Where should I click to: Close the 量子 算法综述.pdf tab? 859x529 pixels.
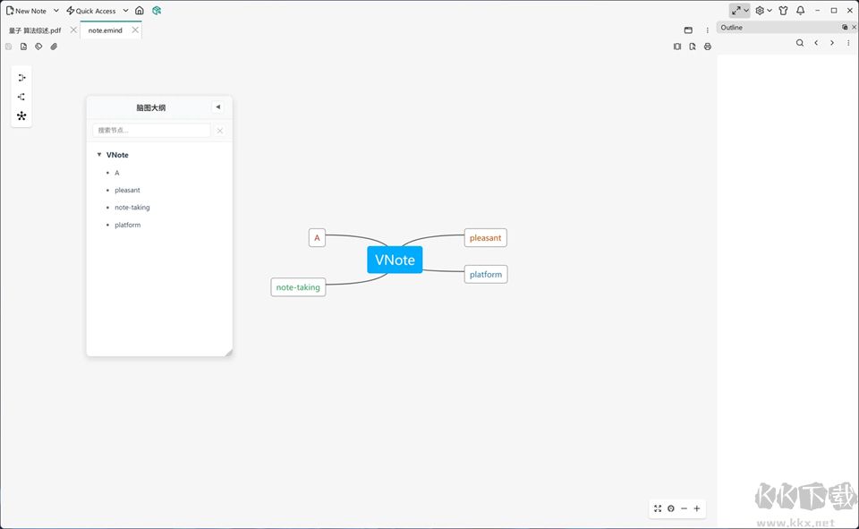pyautogui.click(x=73, y=30)
